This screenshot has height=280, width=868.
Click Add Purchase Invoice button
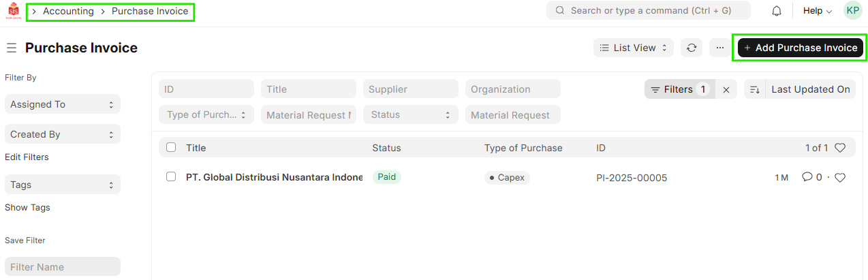coord(800,48)
